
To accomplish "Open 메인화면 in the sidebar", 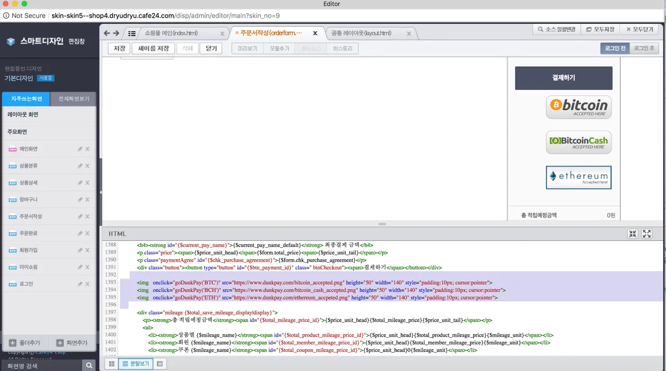I will (28, 149).
